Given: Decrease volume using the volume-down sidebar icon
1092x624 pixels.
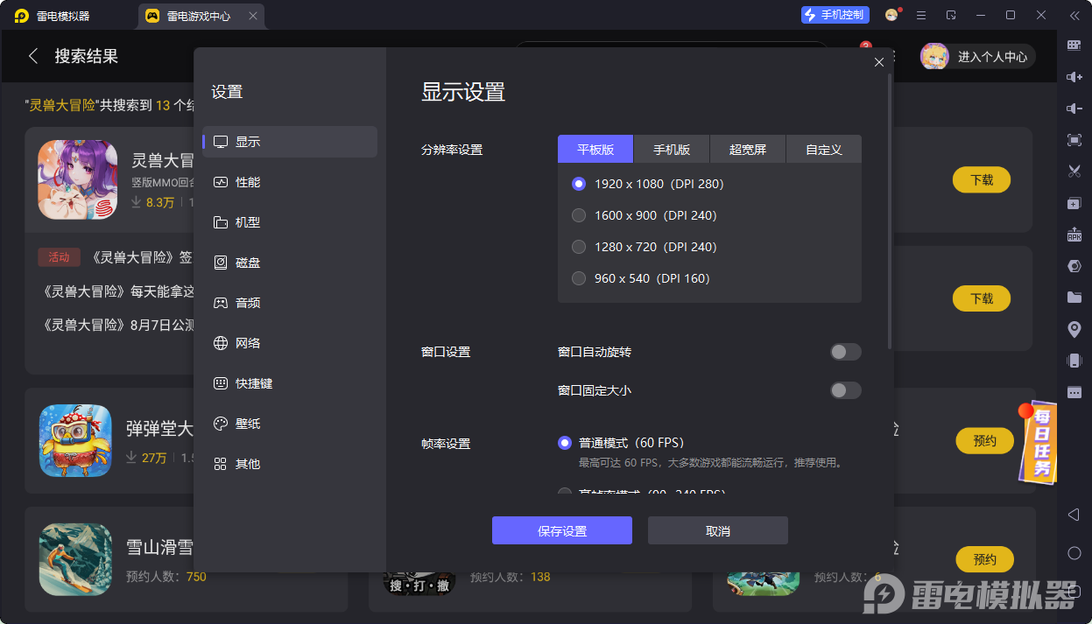Looking at the screenshot, I should 1074,108.
